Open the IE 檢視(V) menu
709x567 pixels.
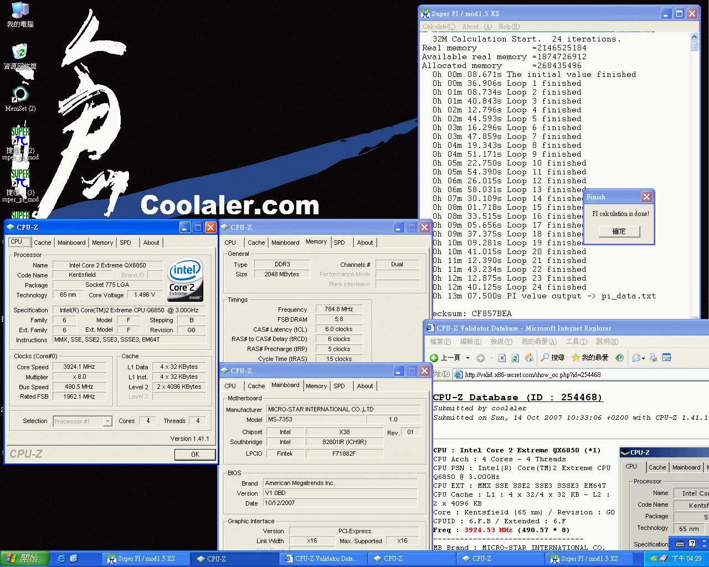coord(501,342)
